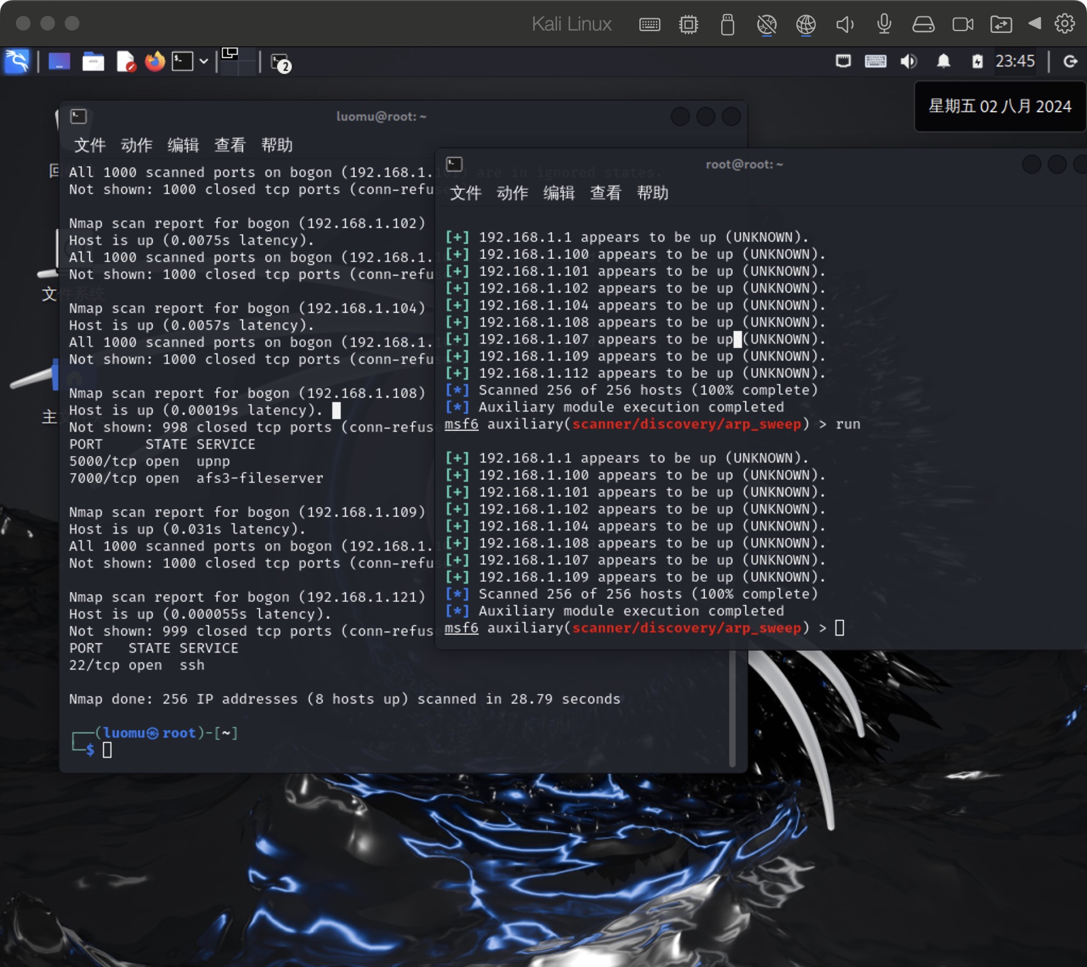
Task: Open terminal emulator from the panel
Action: tap(182, 62)
